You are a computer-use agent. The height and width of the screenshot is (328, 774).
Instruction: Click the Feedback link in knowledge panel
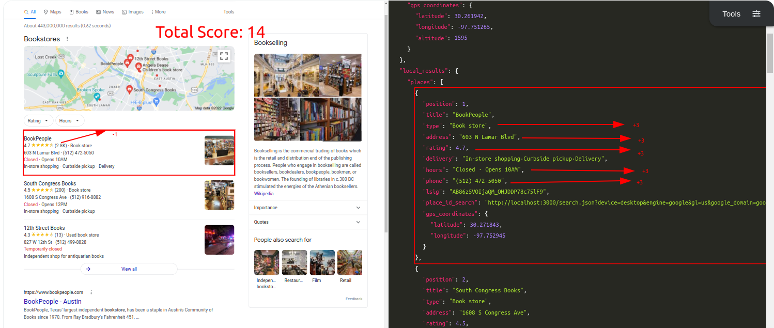point(354,299)
